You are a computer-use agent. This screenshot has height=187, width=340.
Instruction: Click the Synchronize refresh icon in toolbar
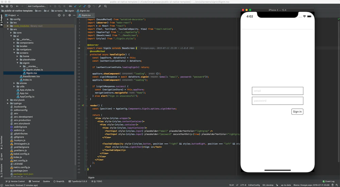pos(12,6)
